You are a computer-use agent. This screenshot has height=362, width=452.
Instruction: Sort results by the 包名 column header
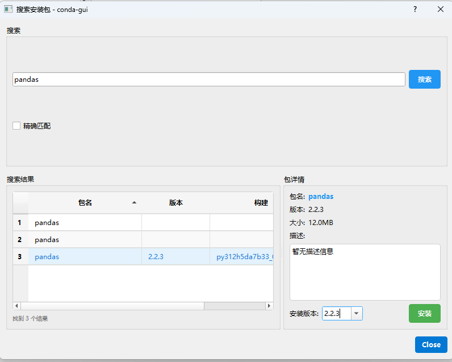pyautogui.click(x=85, y=203)
